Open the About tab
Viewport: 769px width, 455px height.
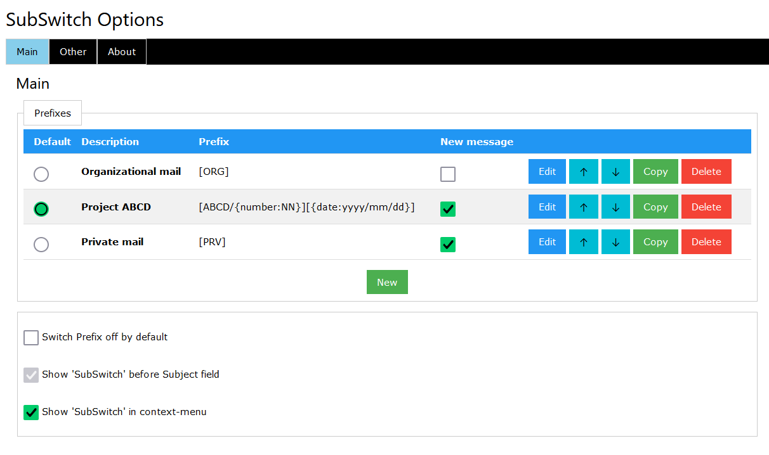point(122,52)
